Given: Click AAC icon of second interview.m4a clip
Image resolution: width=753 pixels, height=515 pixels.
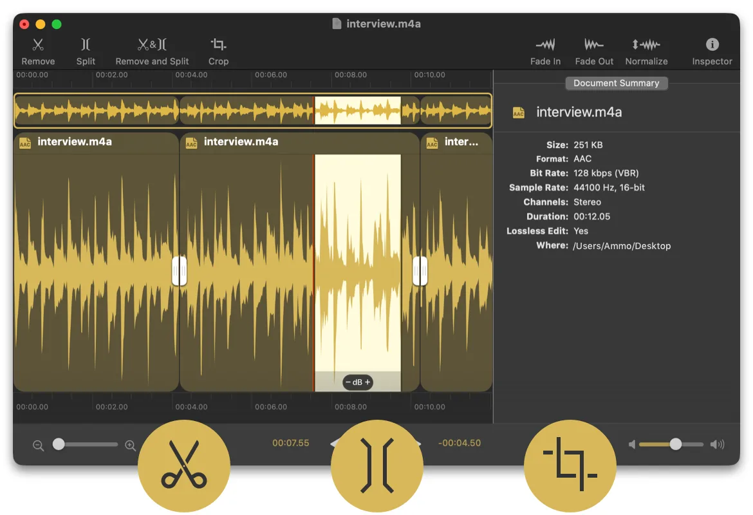Looking at the screenshot, I should (191, 143).
